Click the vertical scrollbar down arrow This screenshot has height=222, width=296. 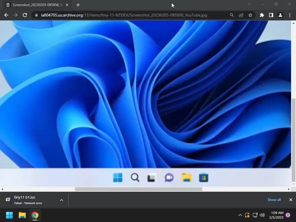coord(293,184)
